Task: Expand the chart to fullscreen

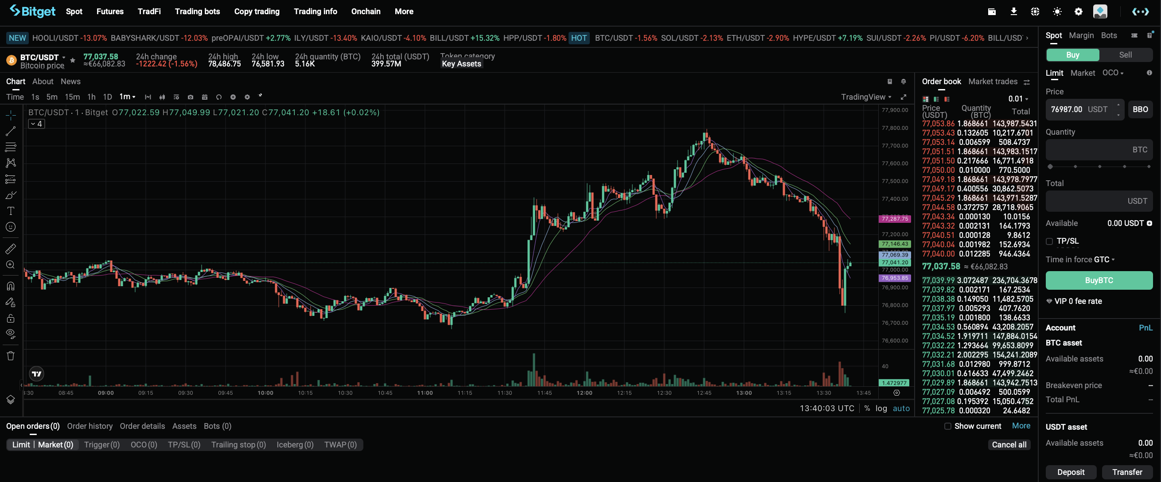Action: pyautogui.click(x=903, y=97)
